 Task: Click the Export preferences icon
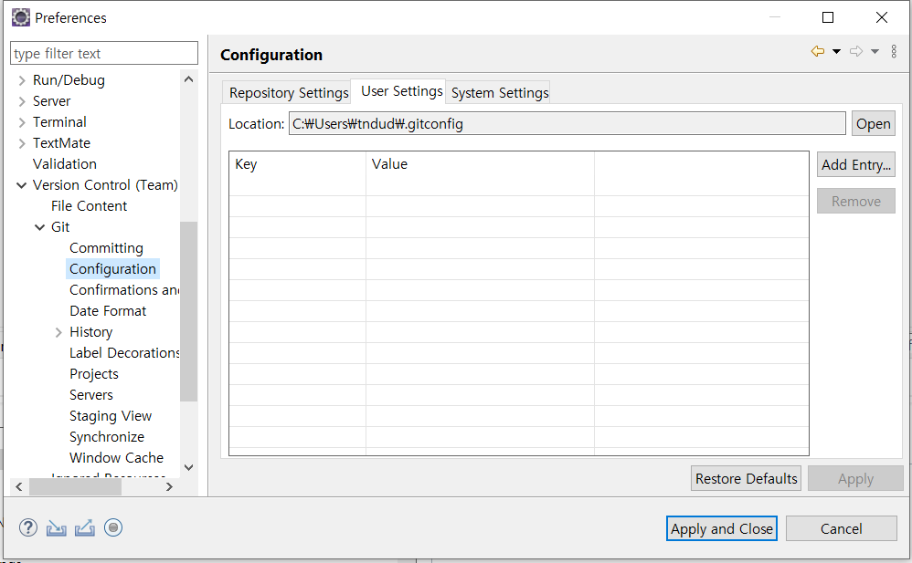85,527
